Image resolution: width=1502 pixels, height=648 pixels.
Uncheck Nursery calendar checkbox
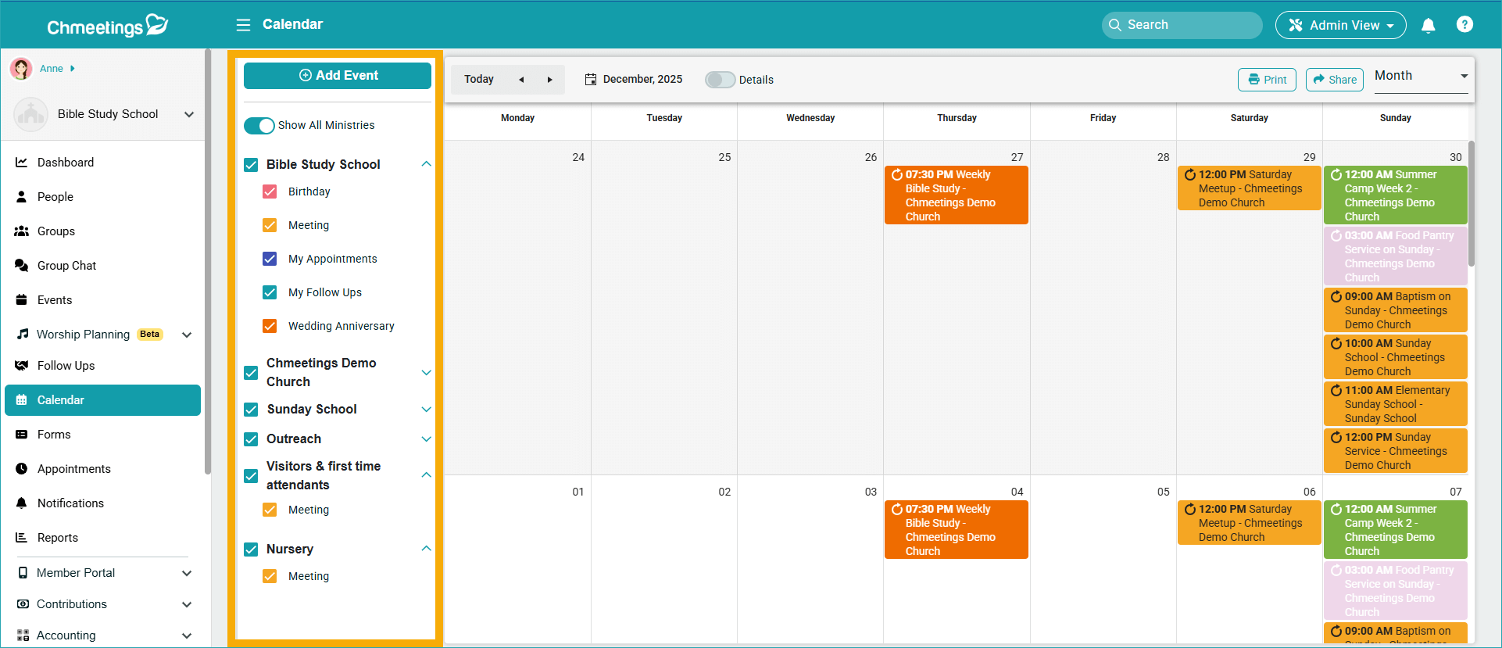point(251,550)
